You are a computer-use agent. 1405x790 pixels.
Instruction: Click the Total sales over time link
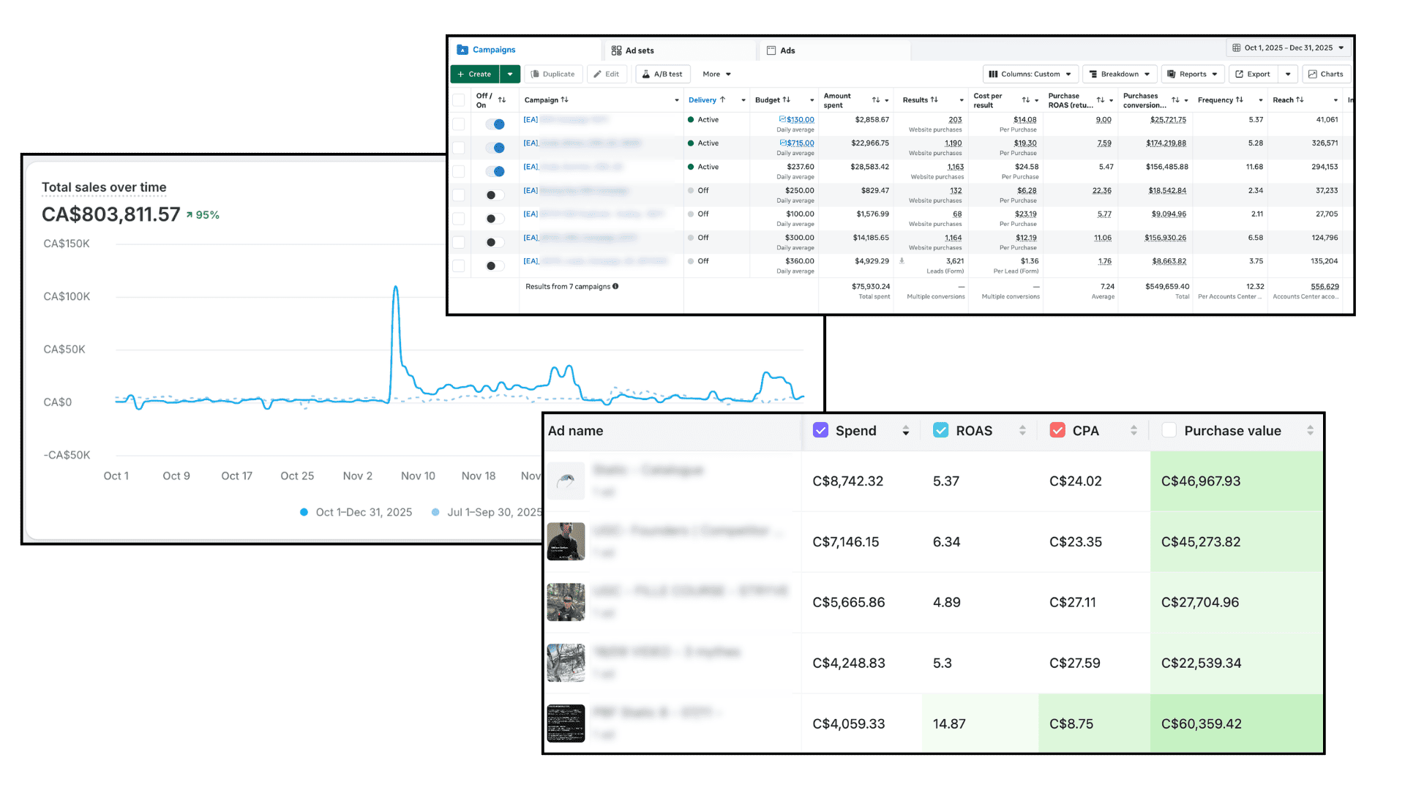104,187
